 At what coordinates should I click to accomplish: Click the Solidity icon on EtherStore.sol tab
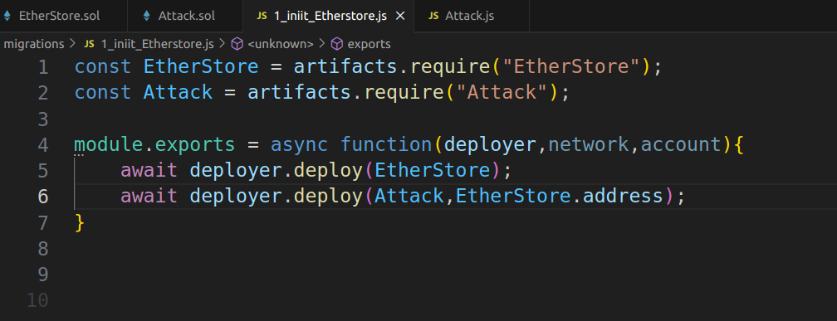(x=7, y=16)
